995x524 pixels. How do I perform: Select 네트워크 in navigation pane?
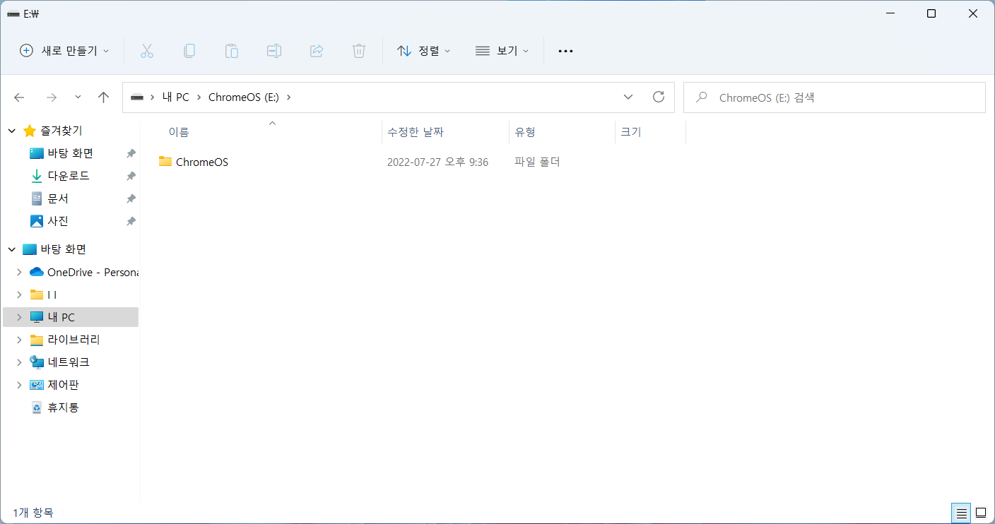[x=69, y=362]
